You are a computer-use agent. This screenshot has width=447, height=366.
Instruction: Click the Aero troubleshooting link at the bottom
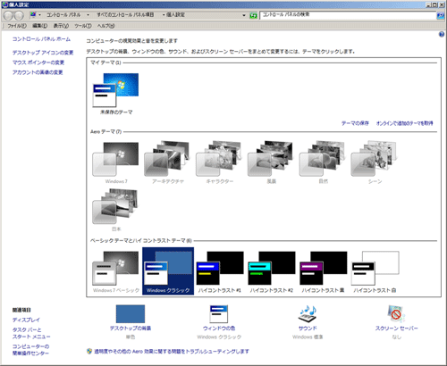coord(172,352)
